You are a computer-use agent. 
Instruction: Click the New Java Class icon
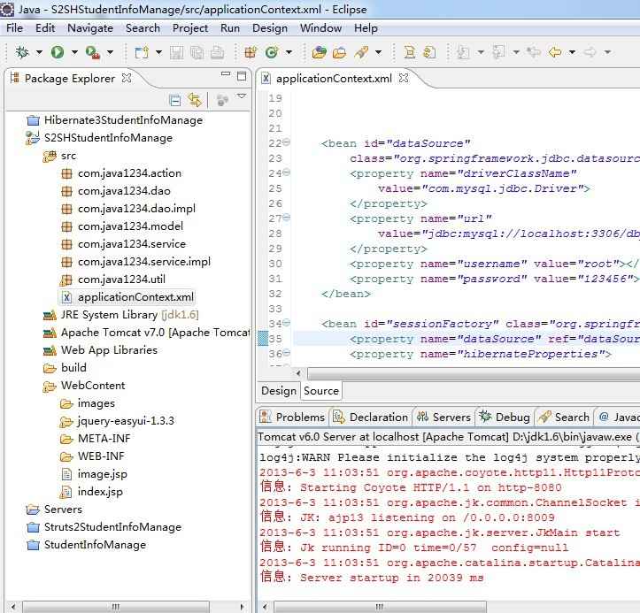272,52
